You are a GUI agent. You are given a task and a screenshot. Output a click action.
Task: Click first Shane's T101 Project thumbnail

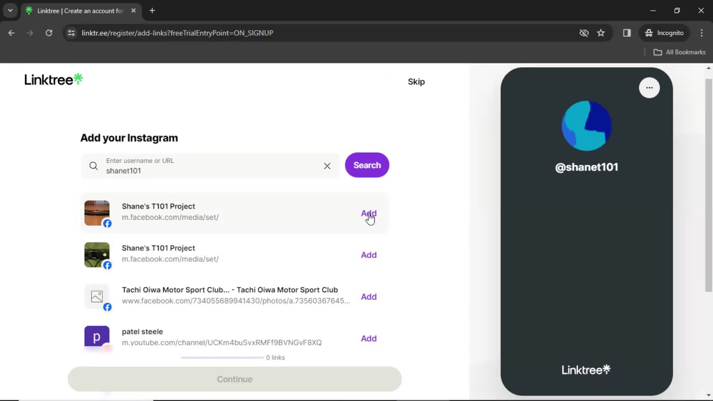point(97,213)
